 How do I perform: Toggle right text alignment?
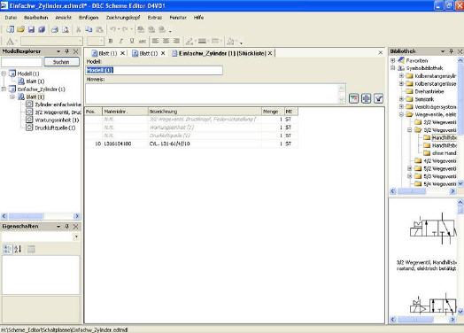point(177,41)
